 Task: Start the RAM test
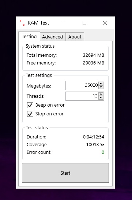click(65, 173)
